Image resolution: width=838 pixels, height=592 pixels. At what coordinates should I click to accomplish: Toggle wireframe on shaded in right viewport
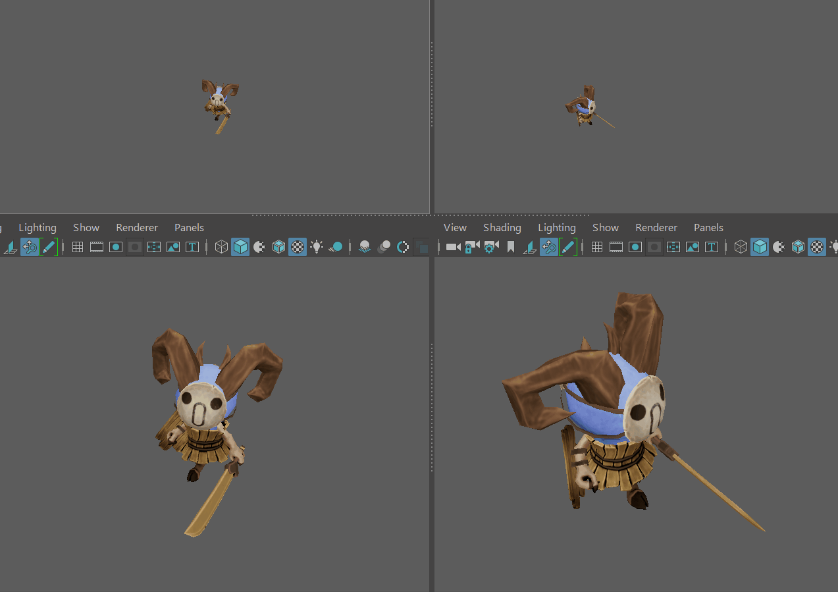(798, 247)
